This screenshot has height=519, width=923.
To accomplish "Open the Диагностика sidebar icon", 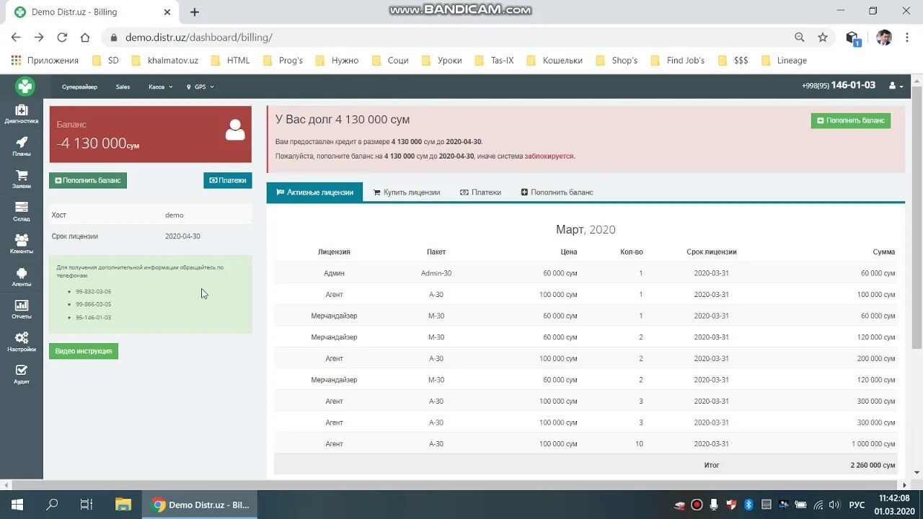I will 22,114.
